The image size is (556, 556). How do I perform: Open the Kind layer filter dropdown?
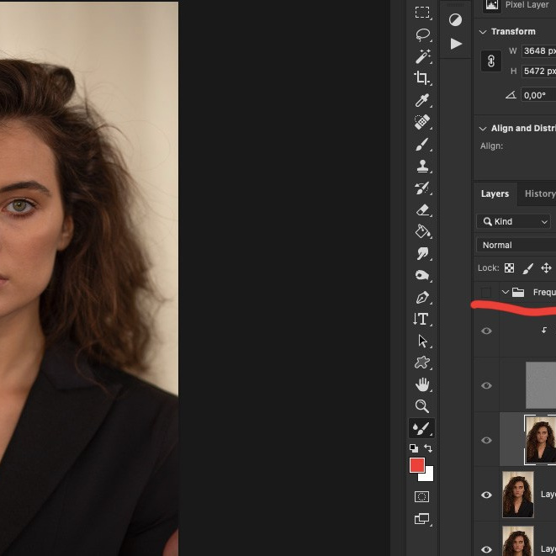click(513, 221)
